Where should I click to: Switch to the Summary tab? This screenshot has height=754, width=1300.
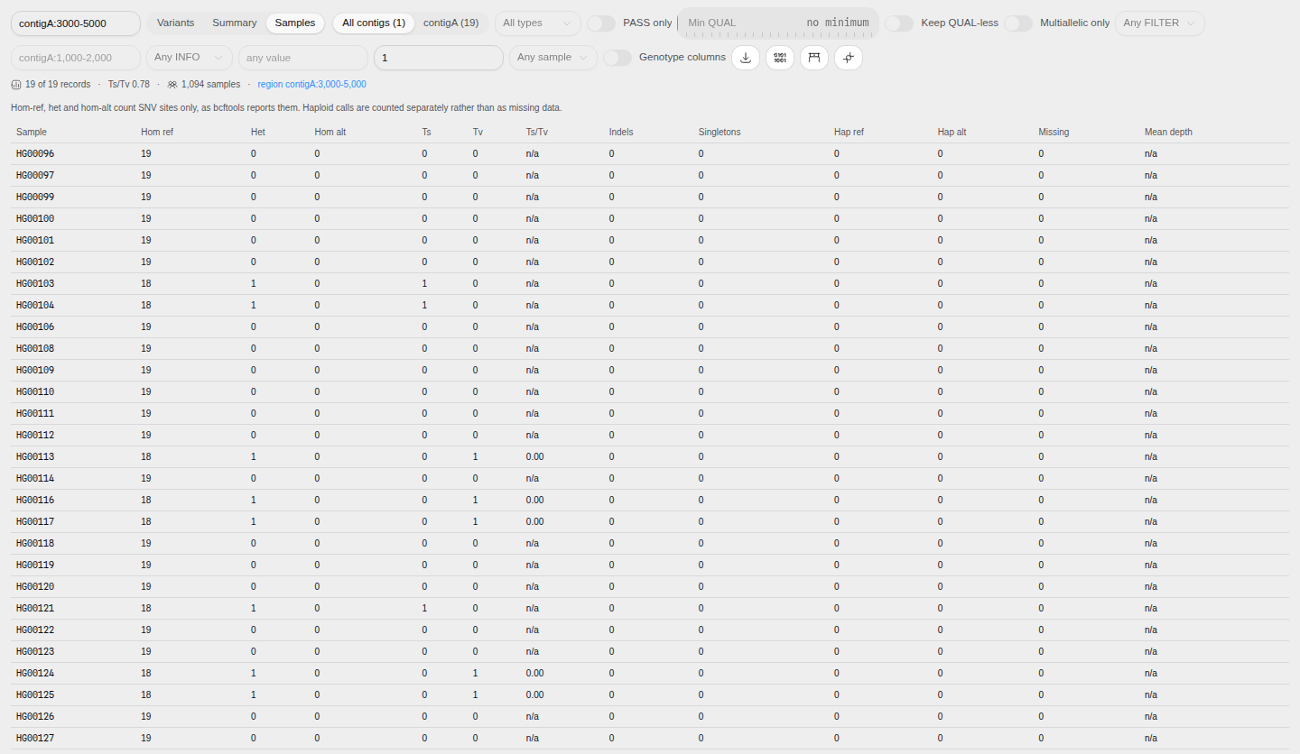point(235,23)
